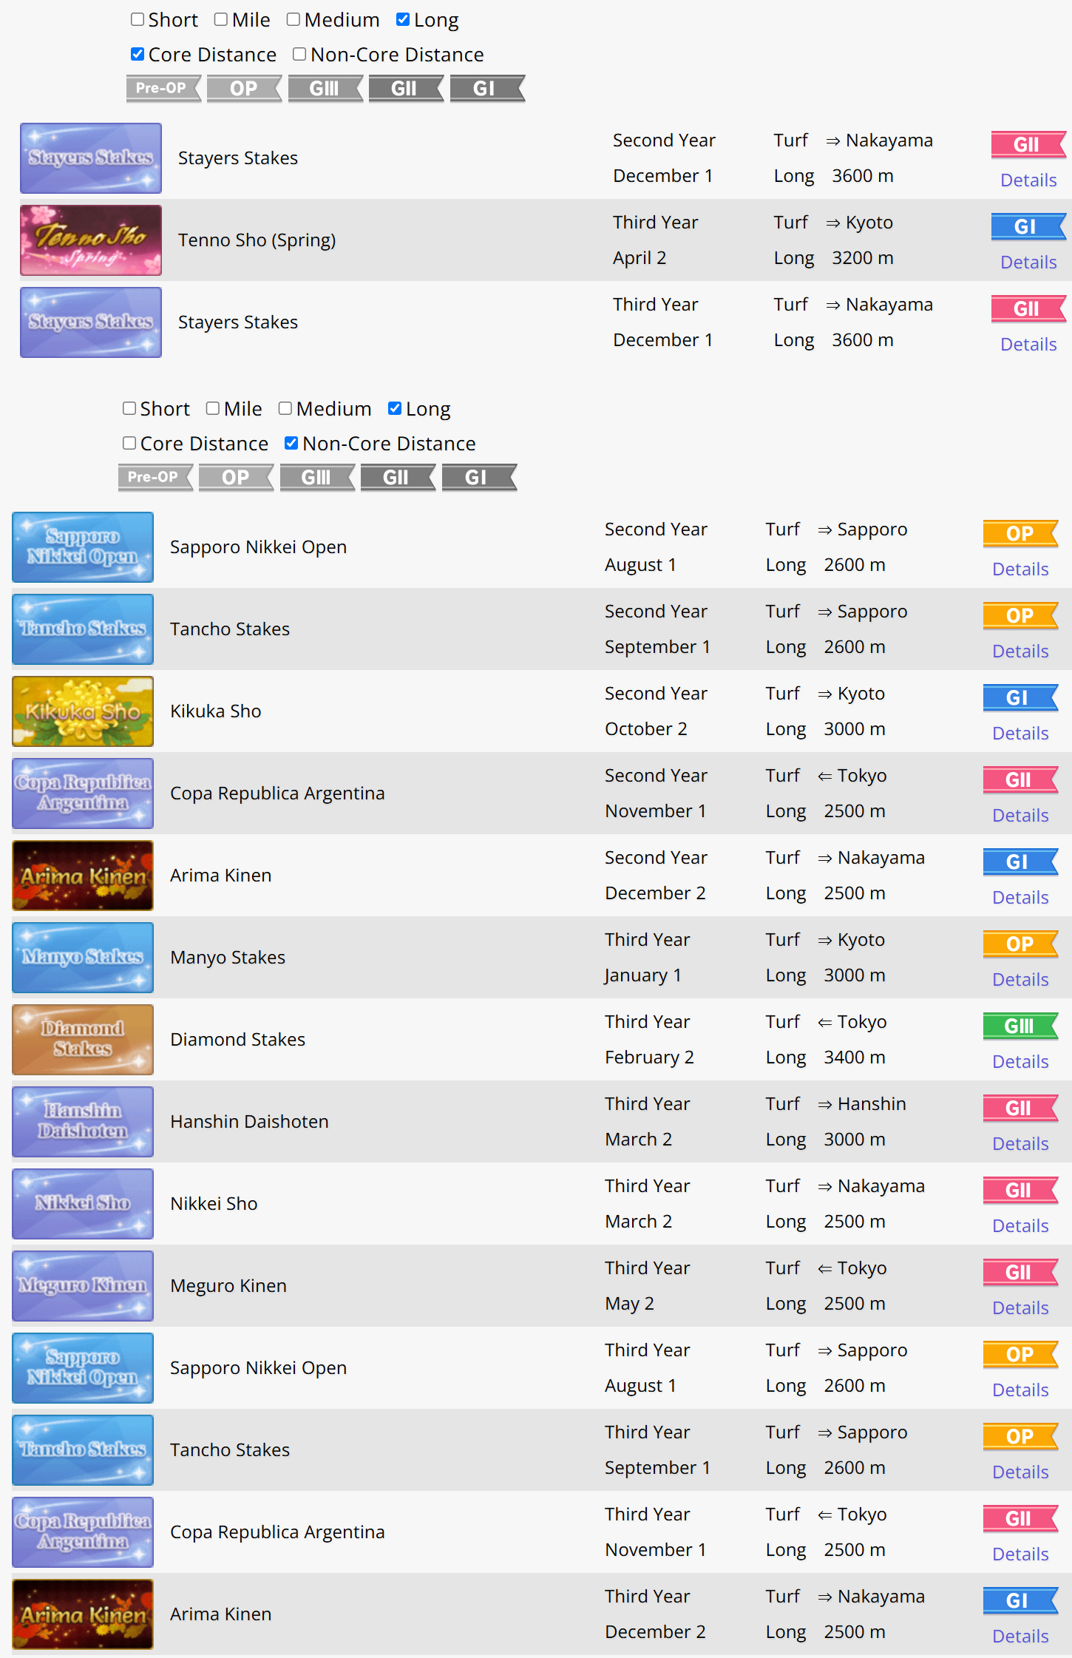Uncheck the Long checkbox in the upper filter
The height and width of the screenshot is (1658, 1072).
(403, 19)
